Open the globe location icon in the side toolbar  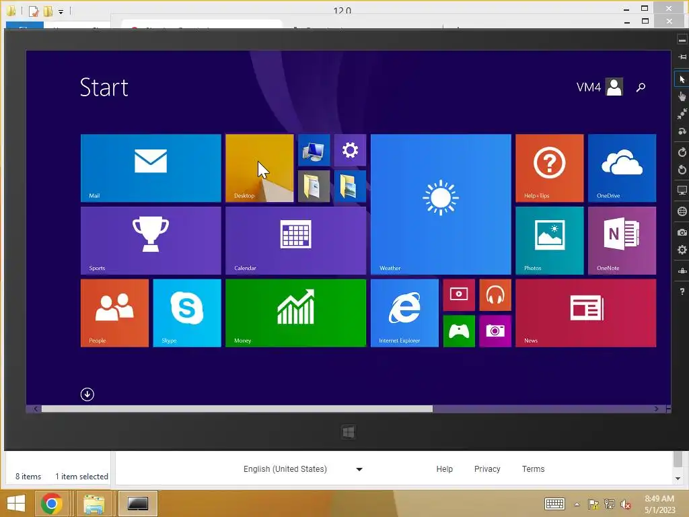point(682,211)
